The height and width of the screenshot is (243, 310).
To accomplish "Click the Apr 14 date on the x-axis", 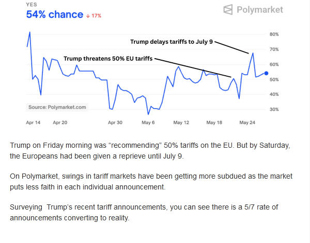I will (x=34, y=123).
